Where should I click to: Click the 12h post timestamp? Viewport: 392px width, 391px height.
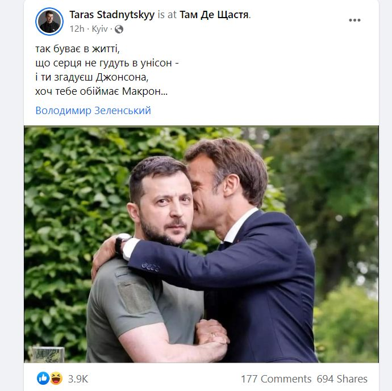76,29
